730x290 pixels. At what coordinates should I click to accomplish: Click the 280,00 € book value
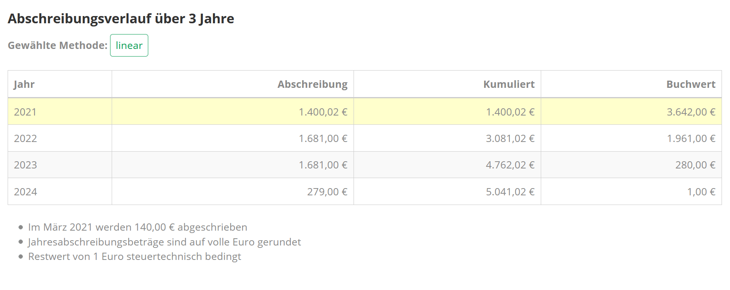tap(695, 165)
